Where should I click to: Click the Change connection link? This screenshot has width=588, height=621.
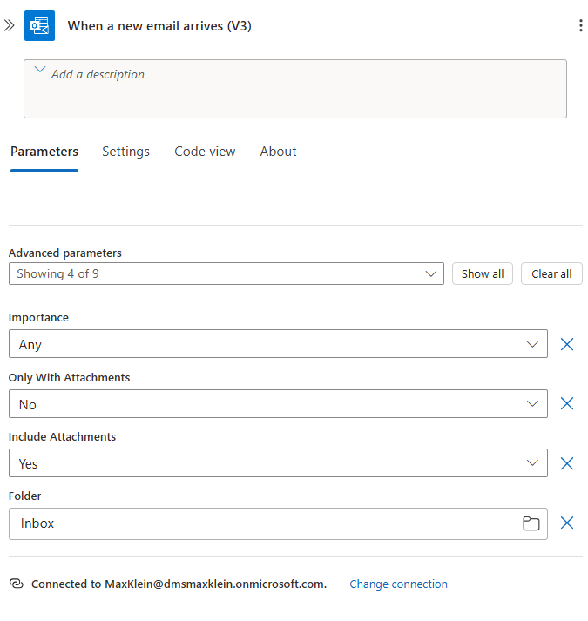398,584
